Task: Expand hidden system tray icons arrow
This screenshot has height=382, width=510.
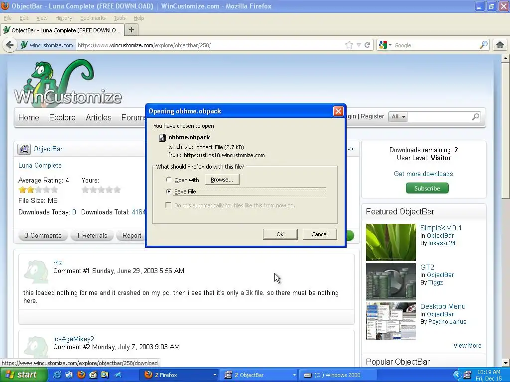Action: 457,375
